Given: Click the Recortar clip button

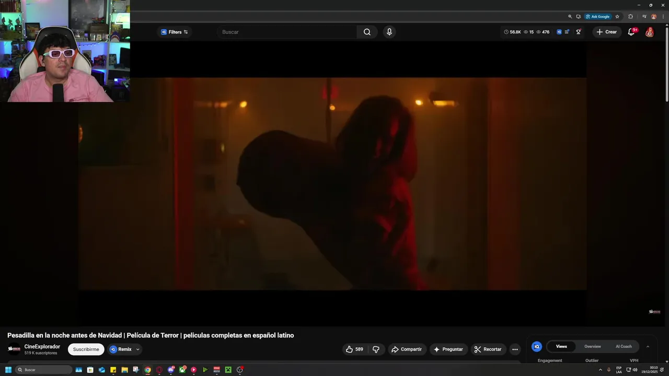Looking at the screenshot, I should 488,349.
